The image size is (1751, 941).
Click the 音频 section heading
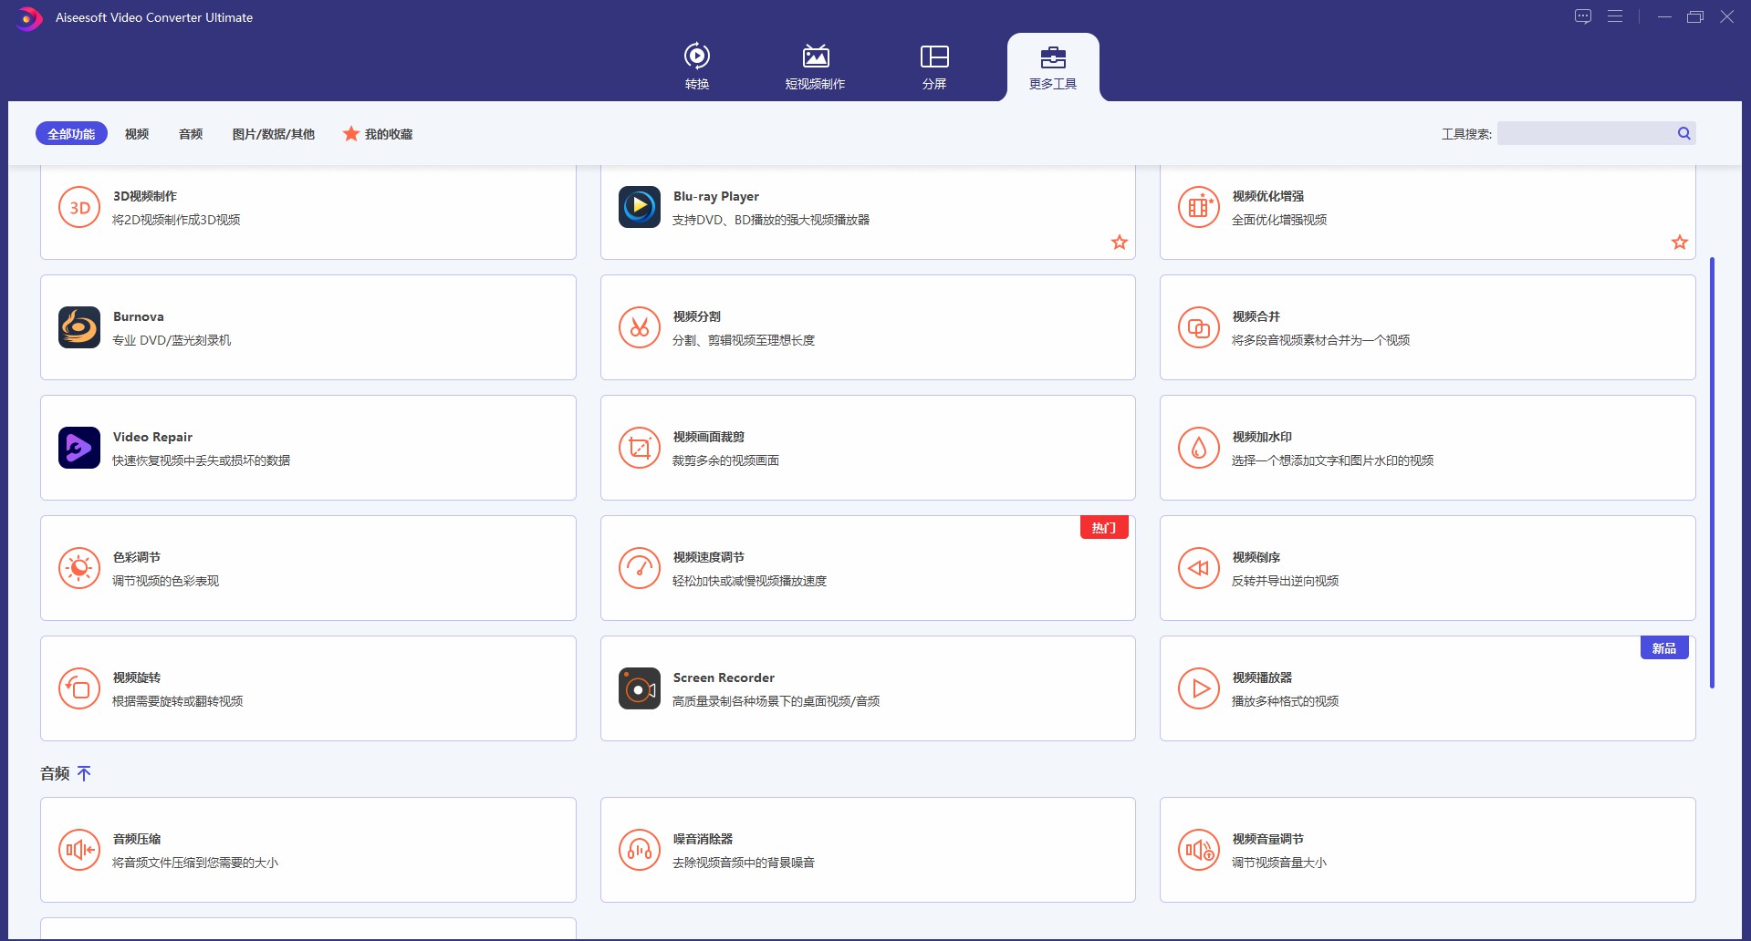point(55,773)
